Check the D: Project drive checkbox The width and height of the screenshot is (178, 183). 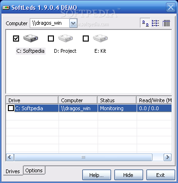point(51,38)
